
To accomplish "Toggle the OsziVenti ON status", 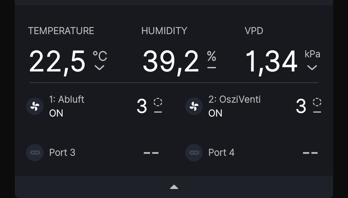I will (215, 113).
